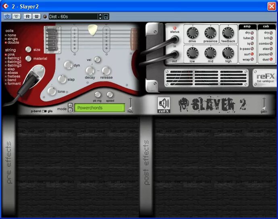
Task: Click the drive knob on the amp
Action: click(x=192, y=33)
